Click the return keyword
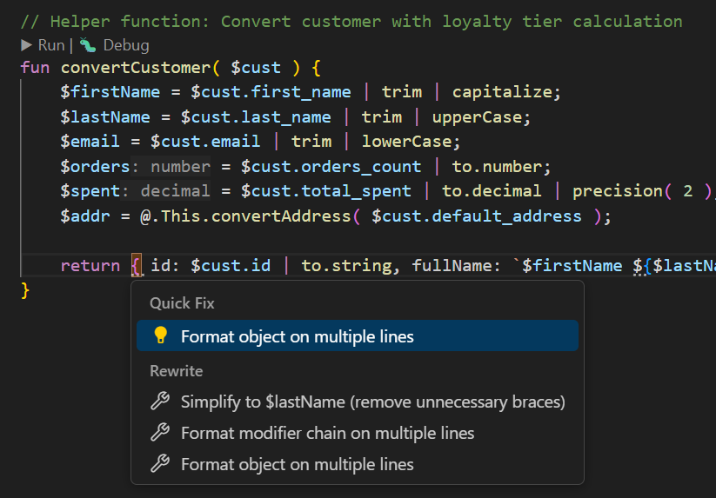 pyautogui.click(x=90, y=265)
